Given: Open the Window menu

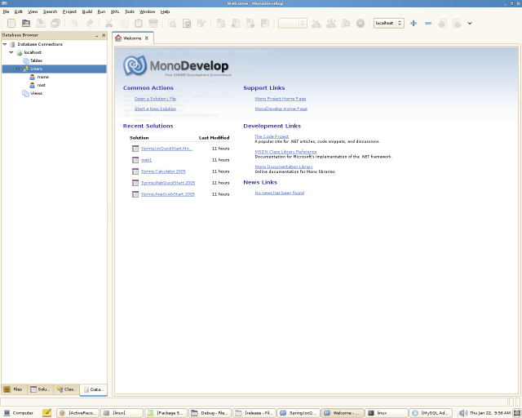Looking at the screenshot, I should (x=147, y=11).
